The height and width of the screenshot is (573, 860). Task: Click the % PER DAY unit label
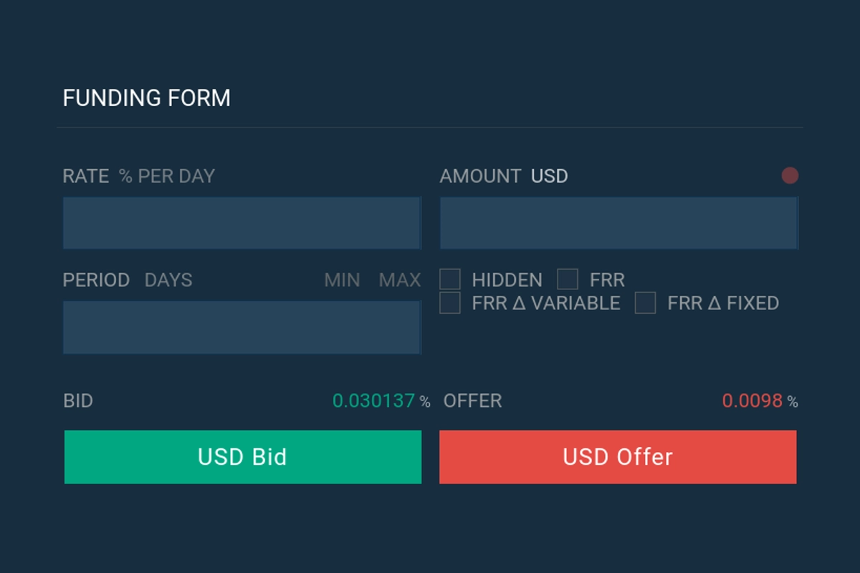coord(166,176)
